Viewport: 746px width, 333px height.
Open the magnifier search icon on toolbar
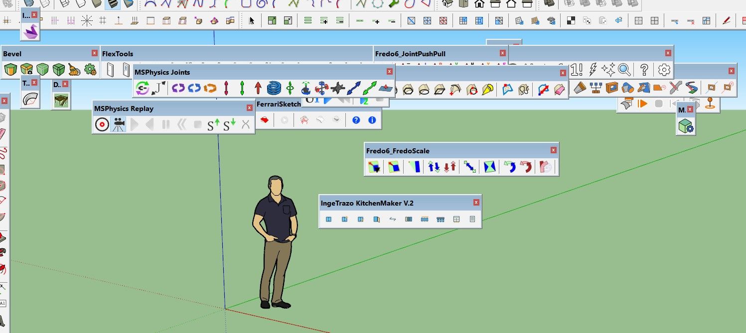[624, 69]
